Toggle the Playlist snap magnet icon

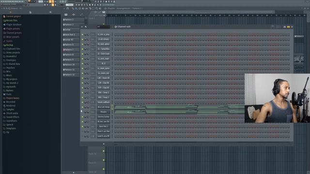(68, 9)
